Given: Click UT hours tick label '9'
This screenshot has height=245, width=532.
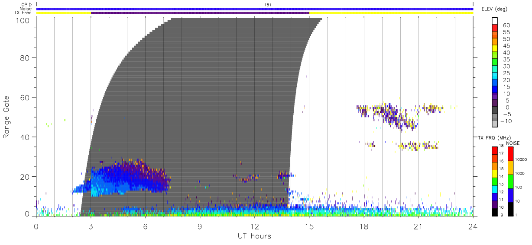Looking at the screenshot, I should (200, 226).
